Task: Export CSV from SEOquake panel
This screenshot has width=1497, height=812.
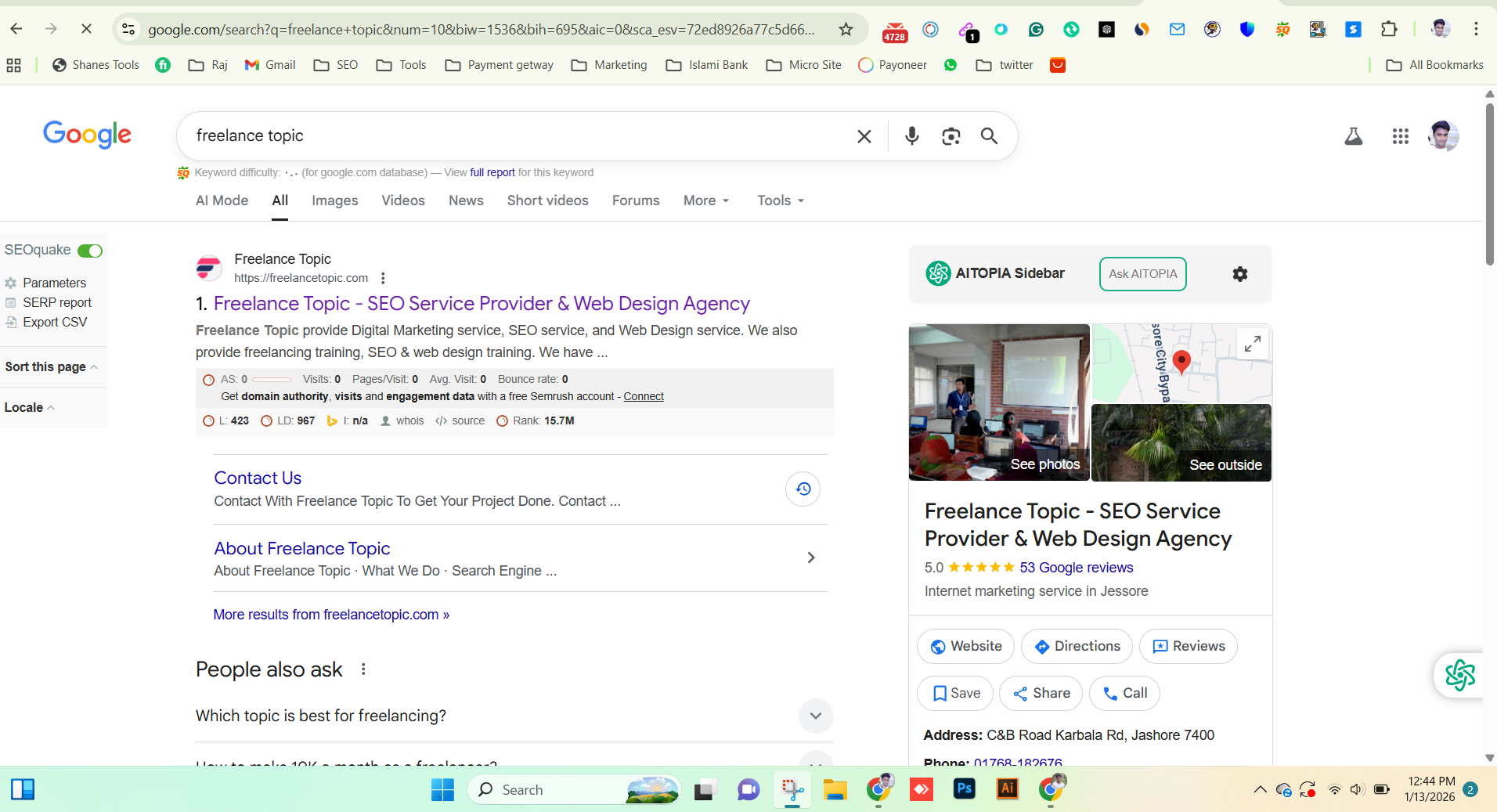Action: pyautogui.click(x=55, y=323)
